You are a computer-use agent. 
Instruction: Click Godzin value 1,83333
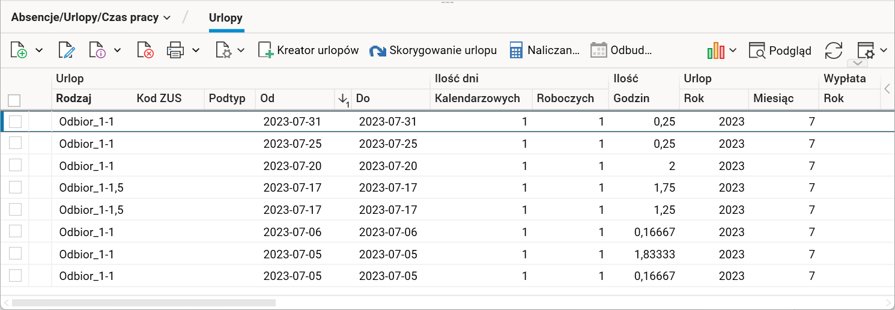(655, 254)
